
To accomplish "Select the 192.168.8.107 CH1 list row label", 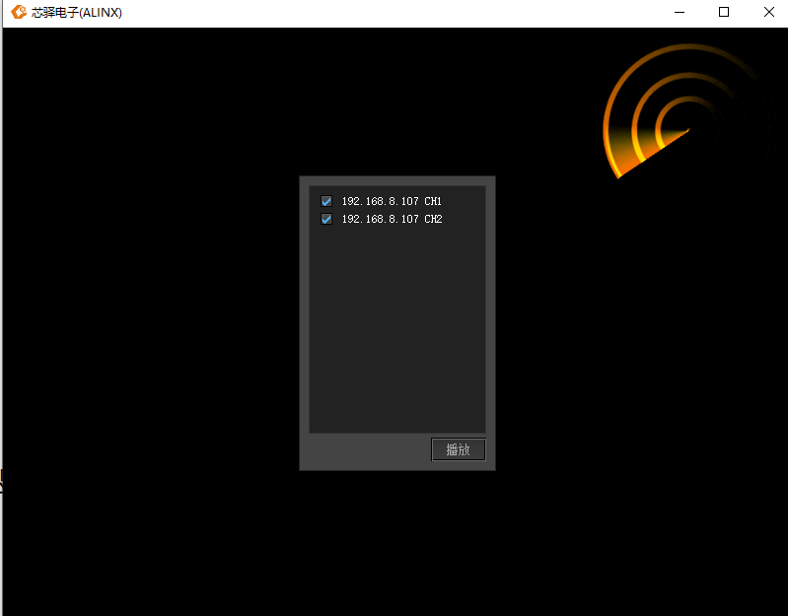I will click(x=392, y=201).
